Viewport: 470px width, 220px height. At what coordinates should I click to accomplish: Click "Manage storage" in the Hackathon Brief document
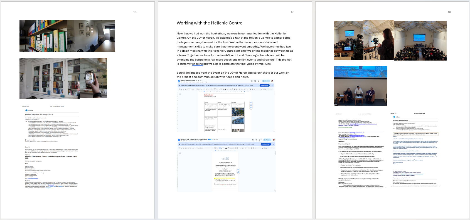click(x=266, y=144)
